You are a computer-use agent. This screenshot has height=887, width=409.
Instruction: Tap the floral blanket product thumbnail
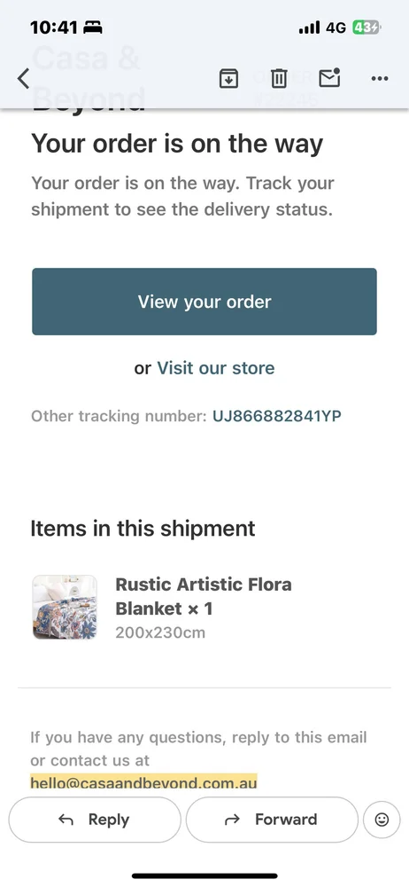pos(65,608)
